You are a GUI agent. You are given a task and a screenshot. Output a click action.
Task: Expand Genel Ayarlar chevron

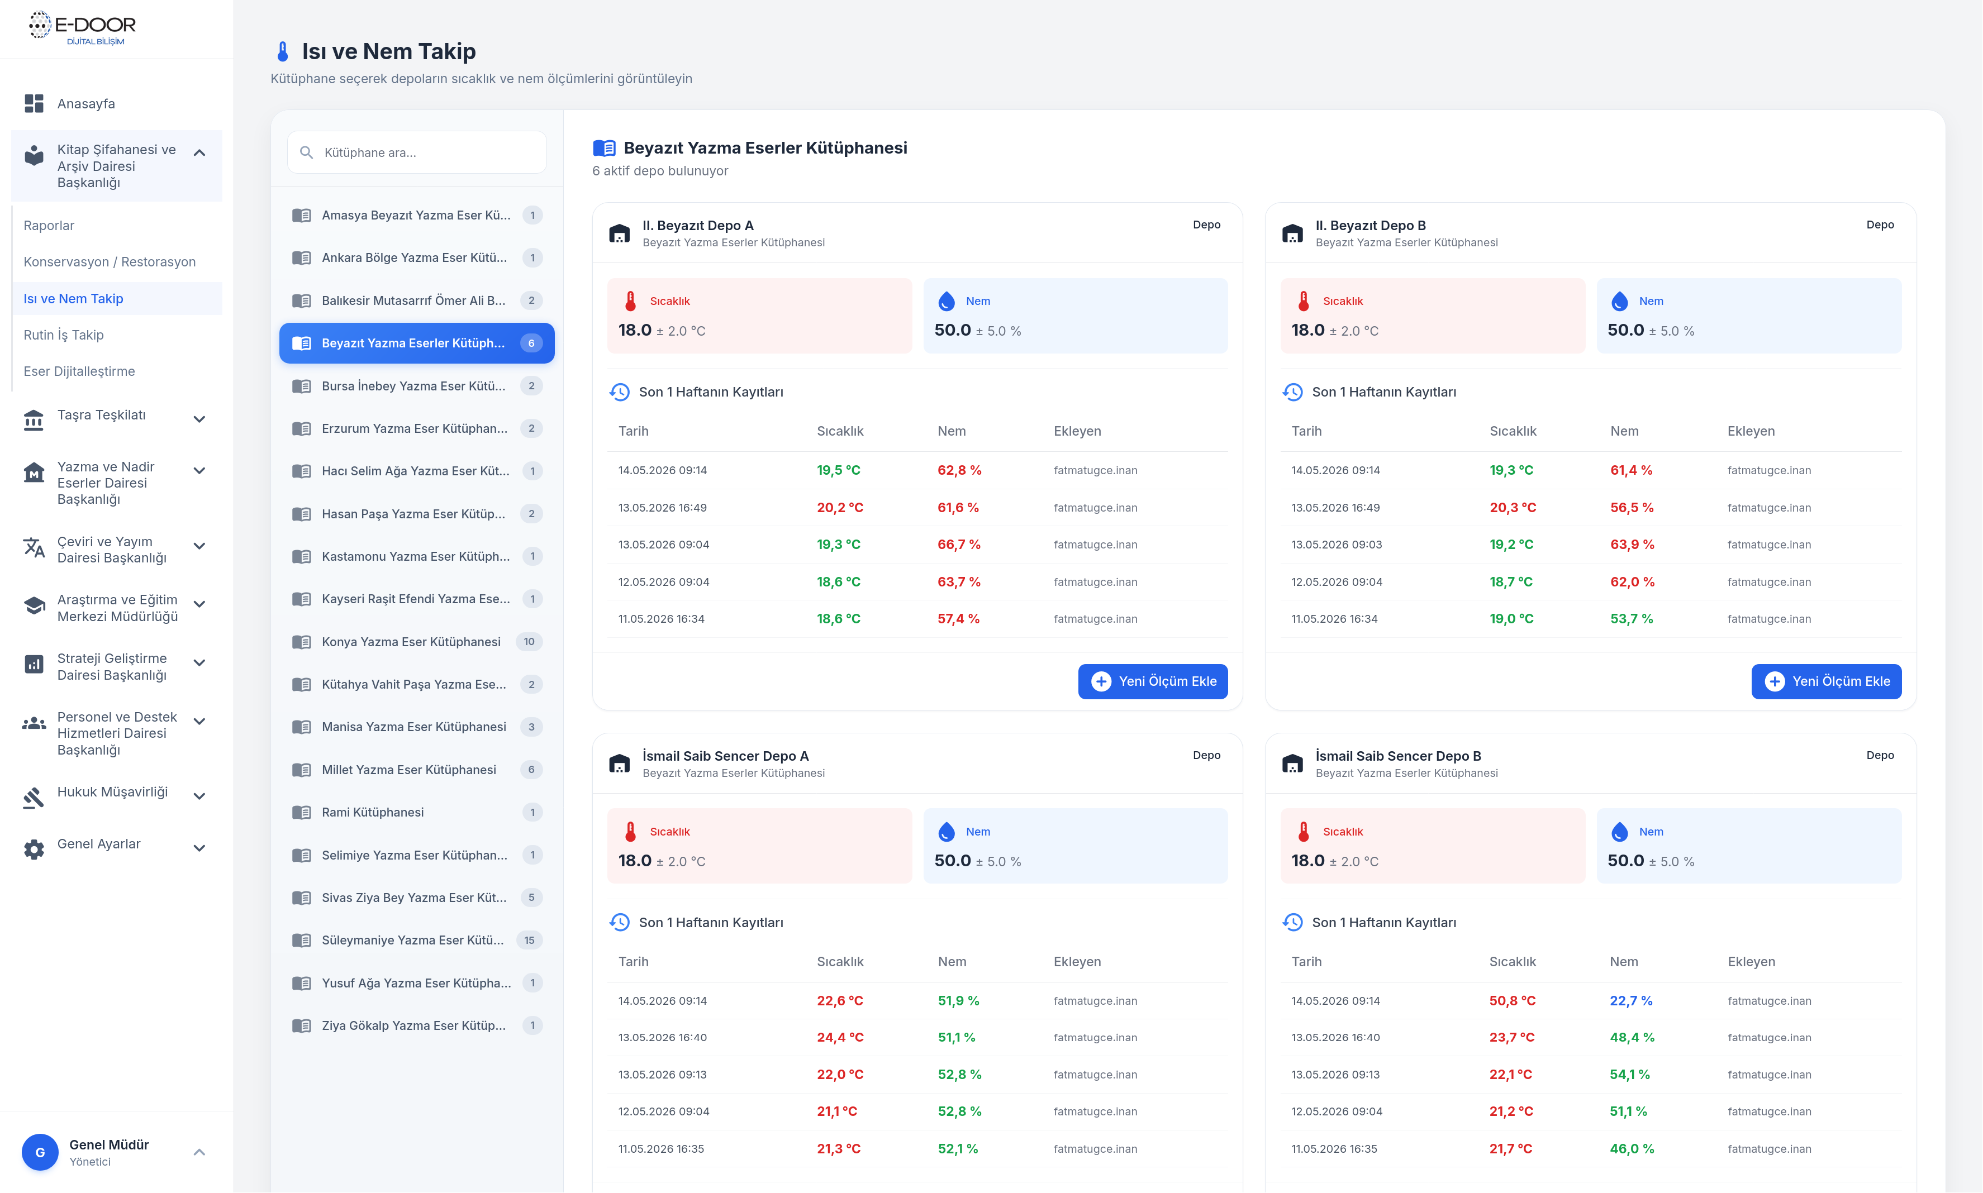click(199, 847)
